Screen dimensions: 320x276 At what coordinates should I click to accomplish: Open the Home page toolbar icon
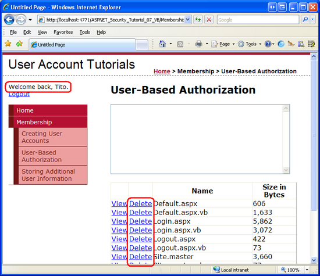[162, 44]
